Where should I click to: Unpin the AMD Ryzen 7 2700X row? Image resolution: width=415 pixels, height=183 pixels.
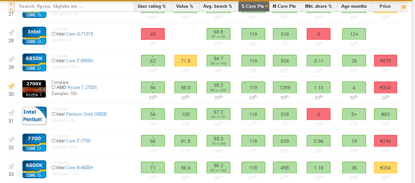(x=11, y=86)
